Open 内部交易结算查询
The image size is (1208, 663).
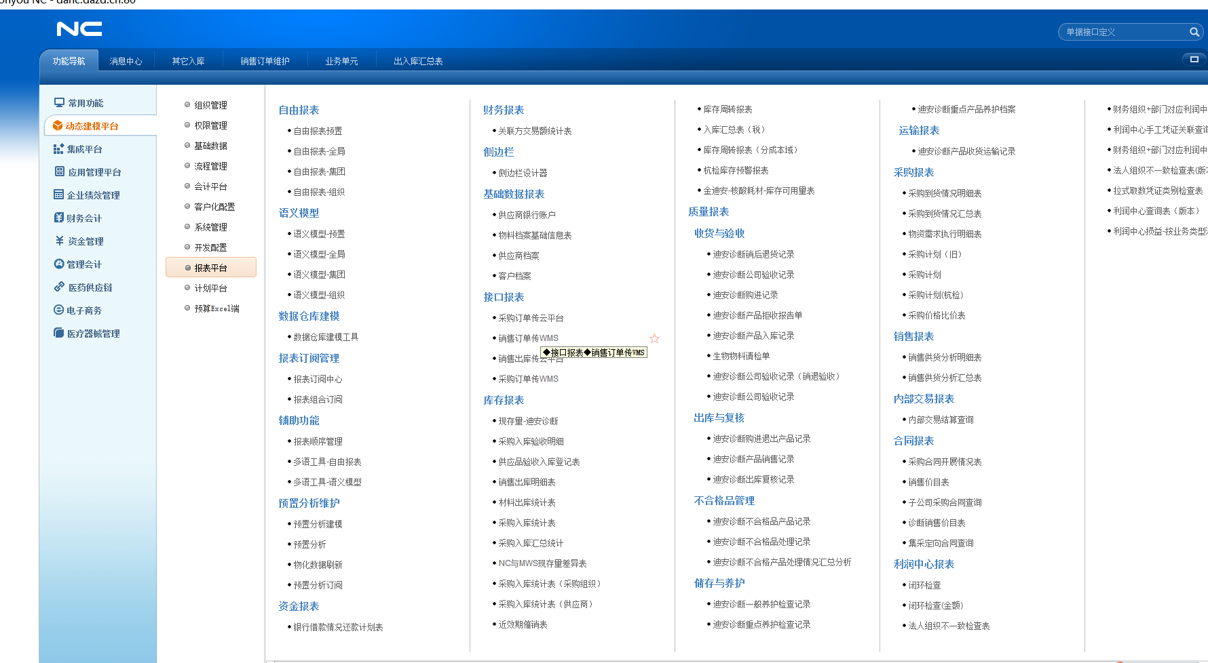941,420
